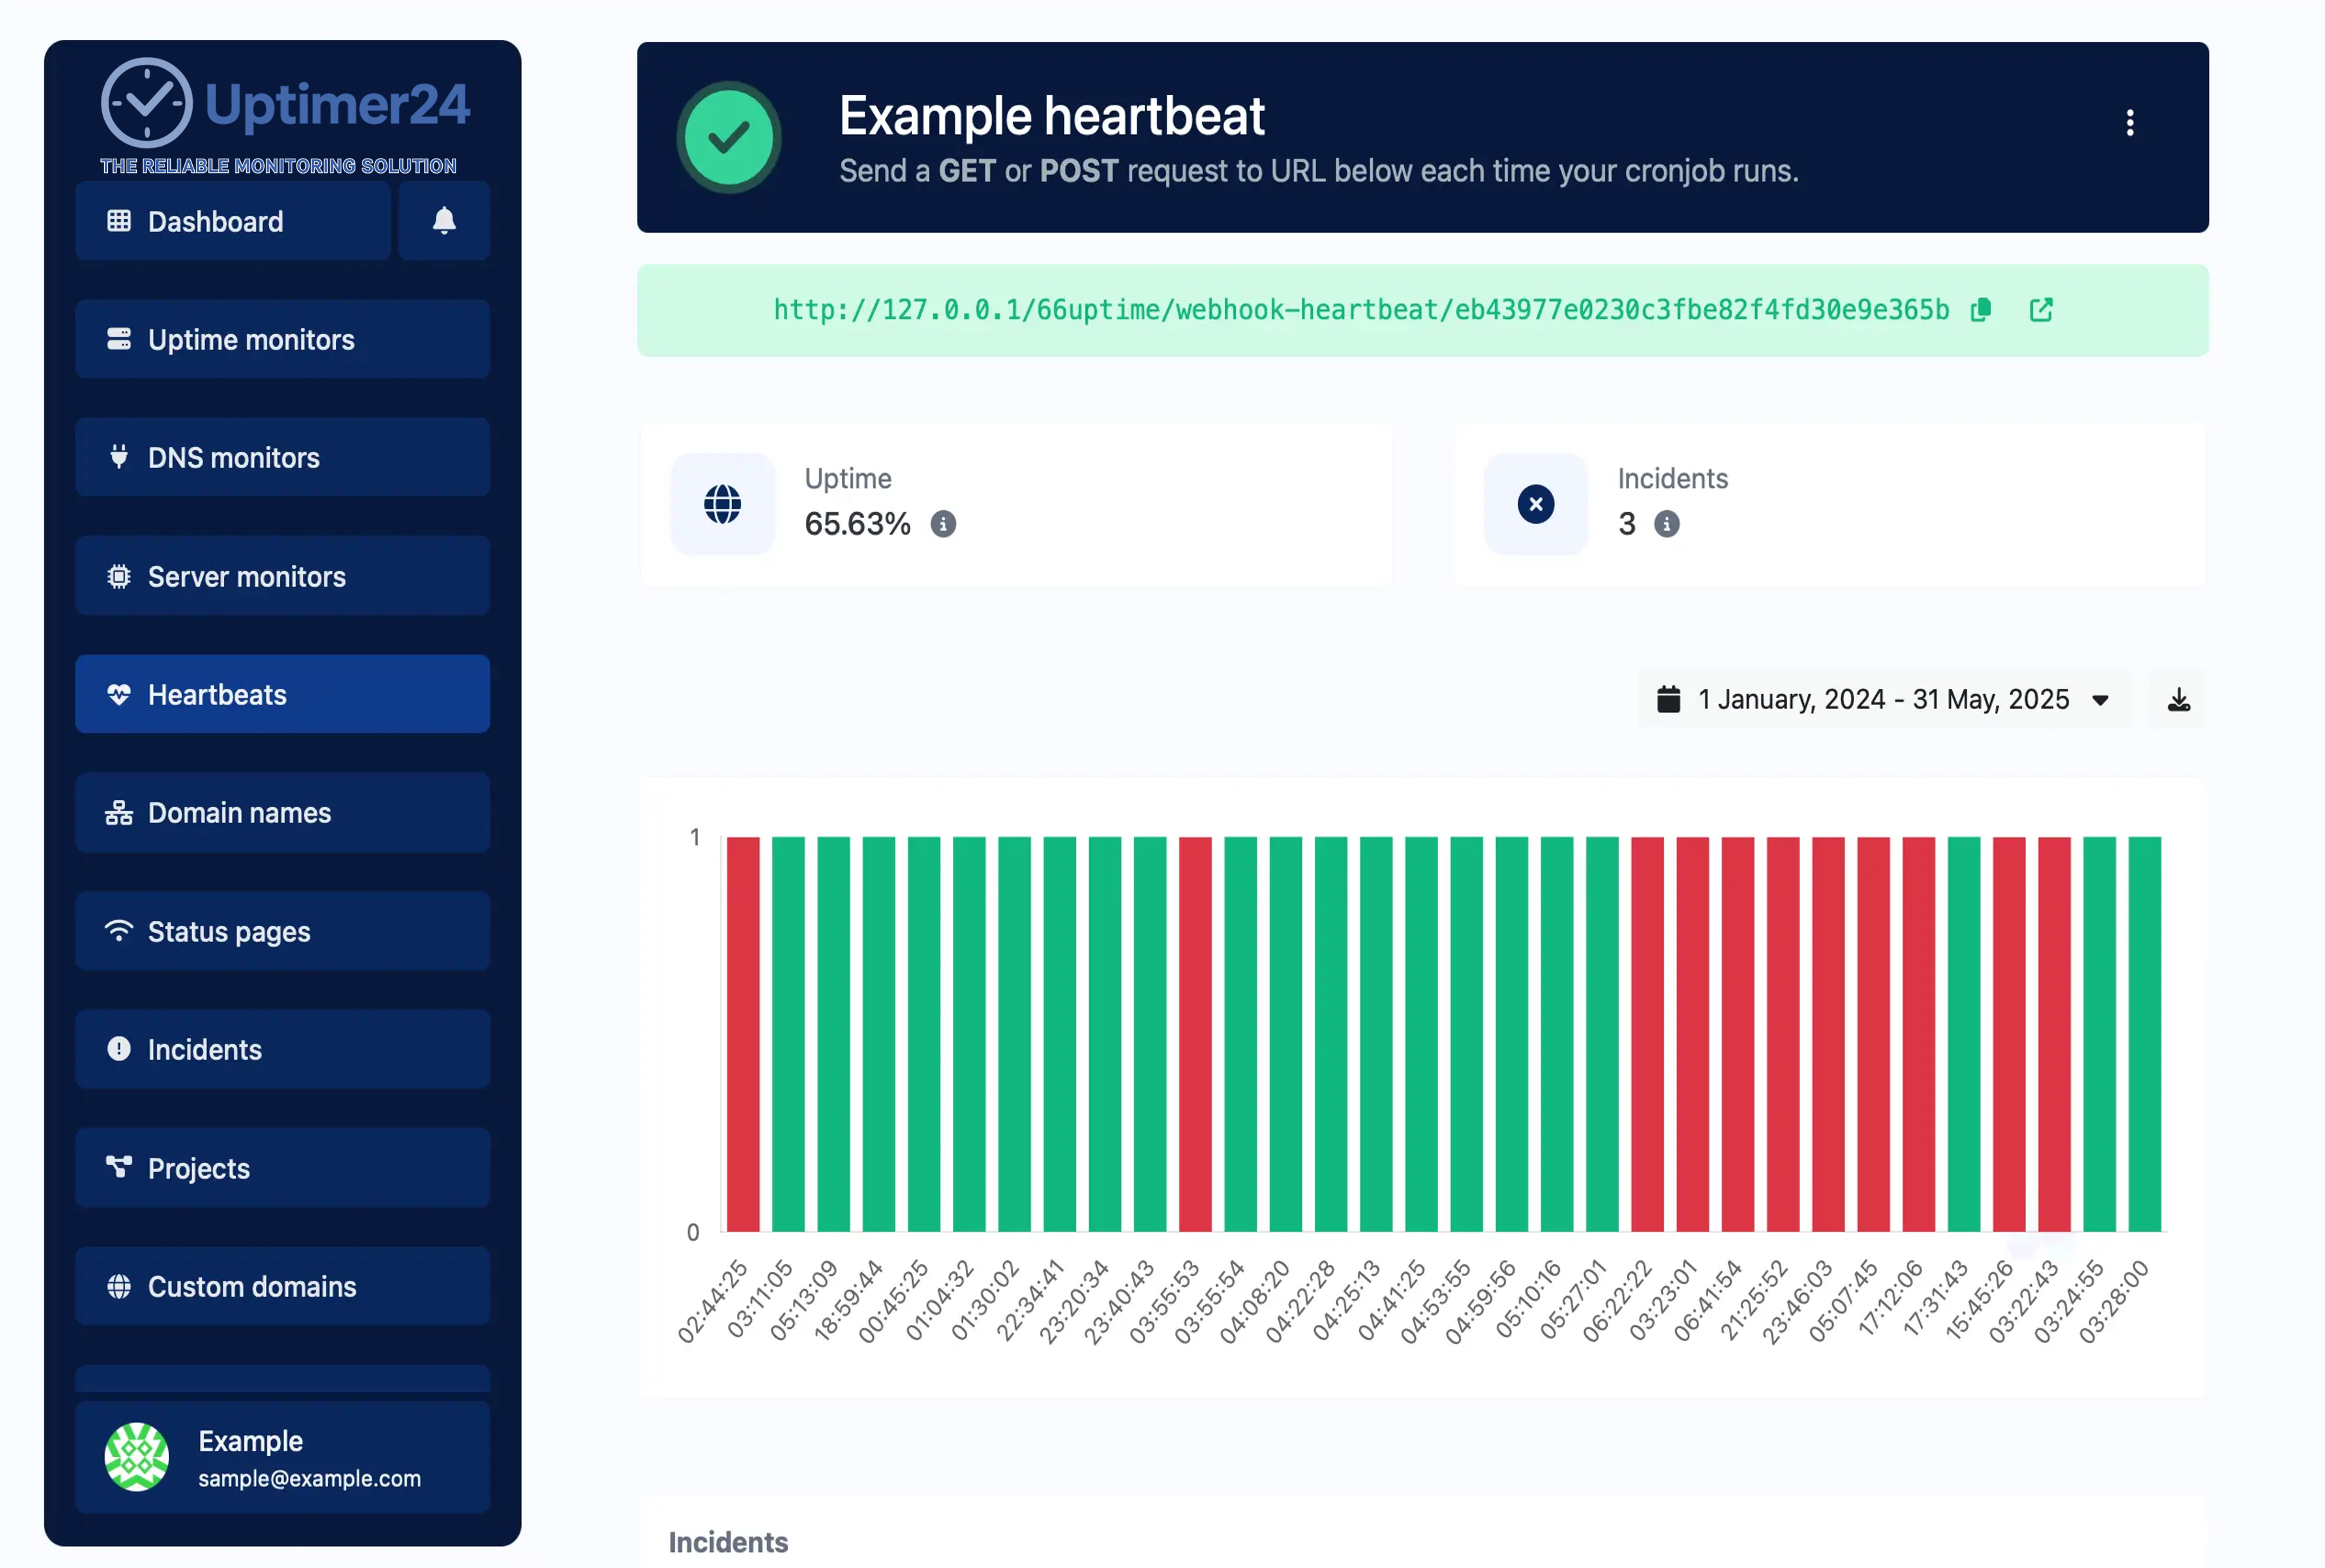2325x1568 pixels.
Task: Click the Custom domains globe icon
Action: coord(119,1286)
